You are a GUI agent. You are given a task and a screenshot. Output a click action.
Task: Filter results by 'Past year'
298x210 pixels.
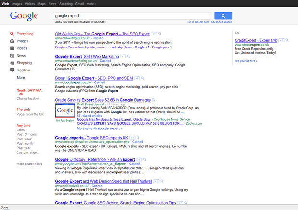[24, 148]
